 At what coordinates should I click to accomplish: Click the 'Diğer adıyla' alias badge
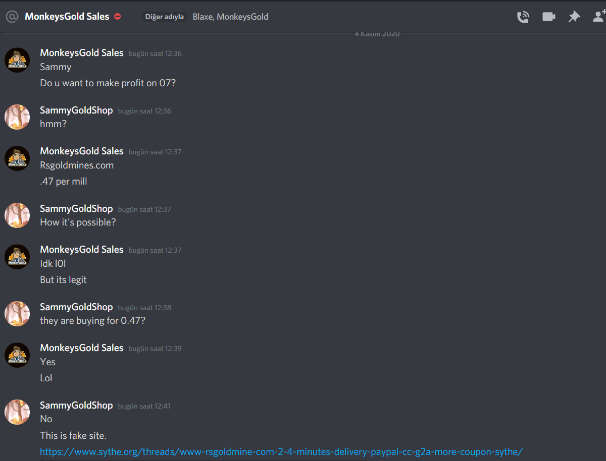pos(165,17)
